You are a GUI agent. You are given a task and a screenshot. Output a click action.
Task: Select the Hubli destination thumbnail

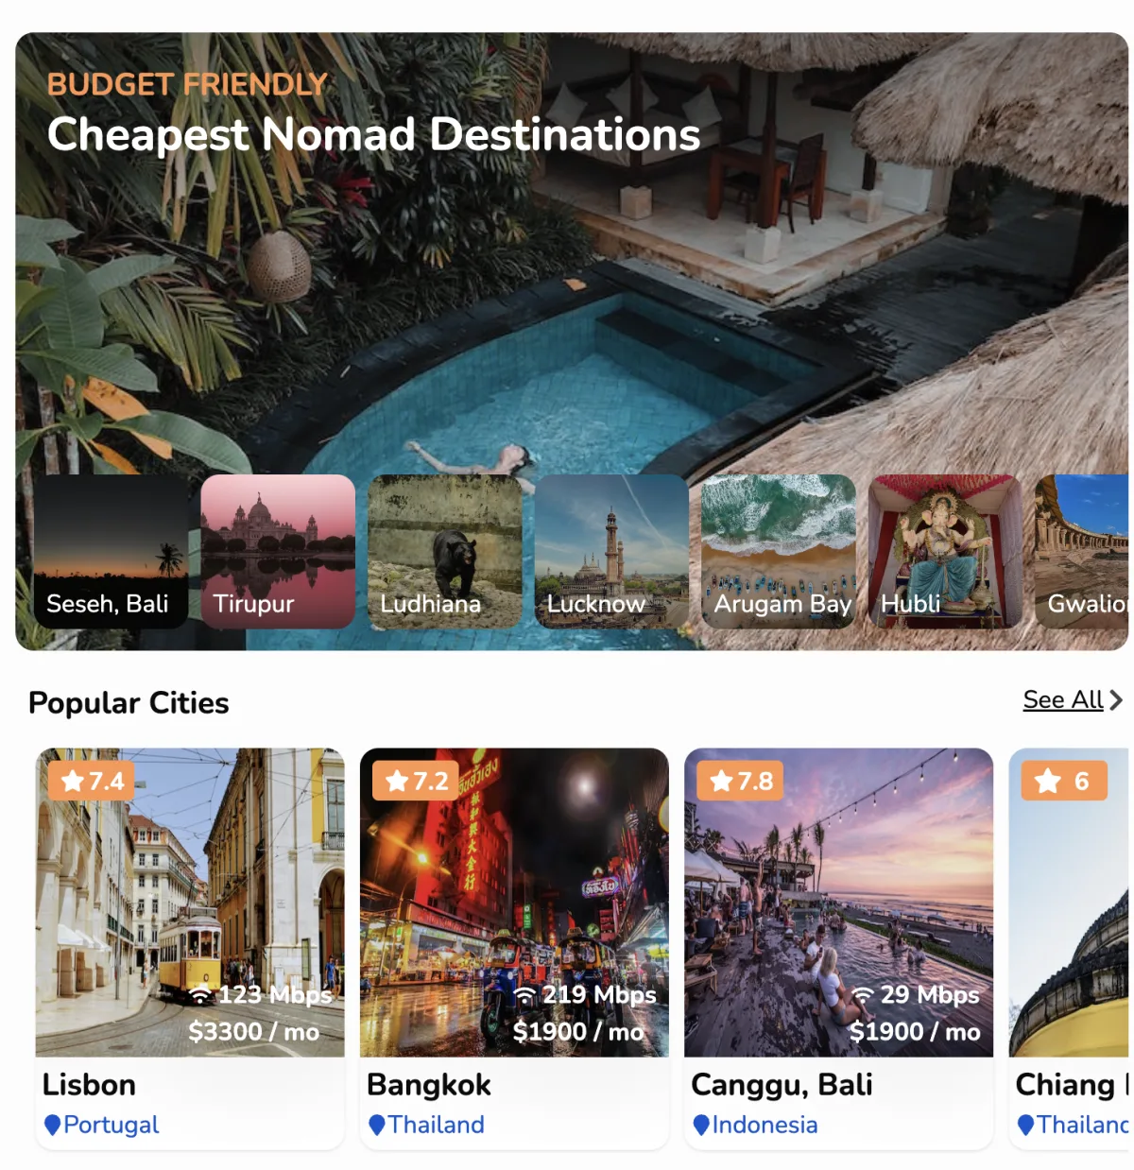pyautogui.click(x=945, y=552)
